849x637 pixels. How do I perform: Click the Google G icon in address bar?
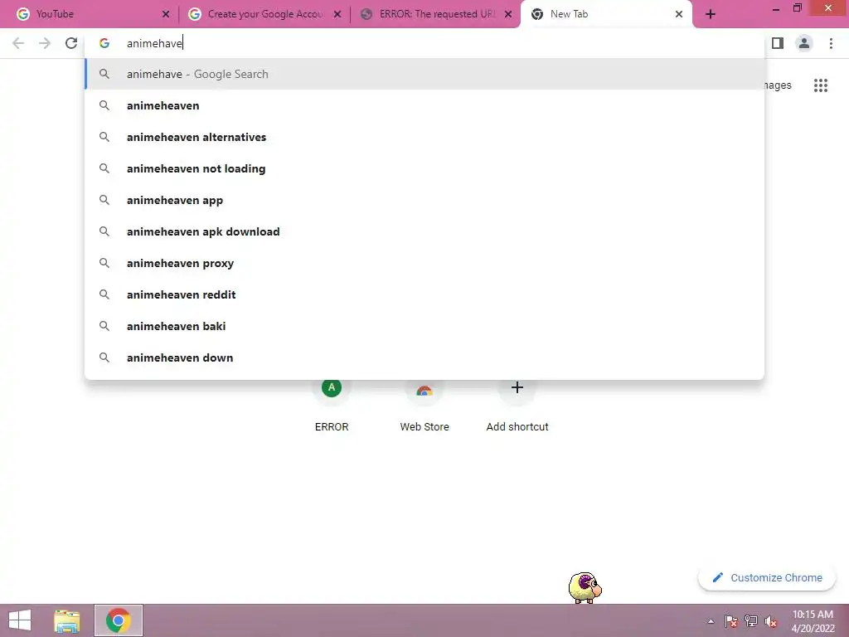tap(104, 43)
